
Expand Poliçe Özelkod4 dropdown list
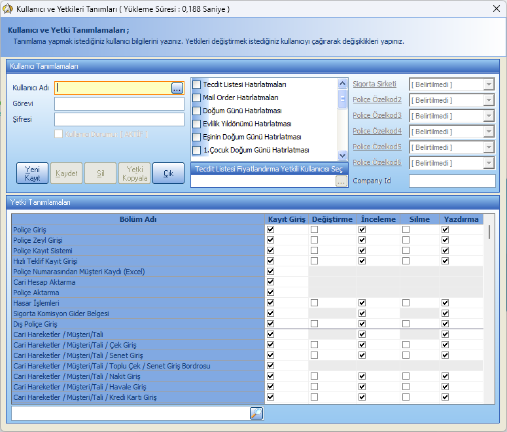(489, 132)
